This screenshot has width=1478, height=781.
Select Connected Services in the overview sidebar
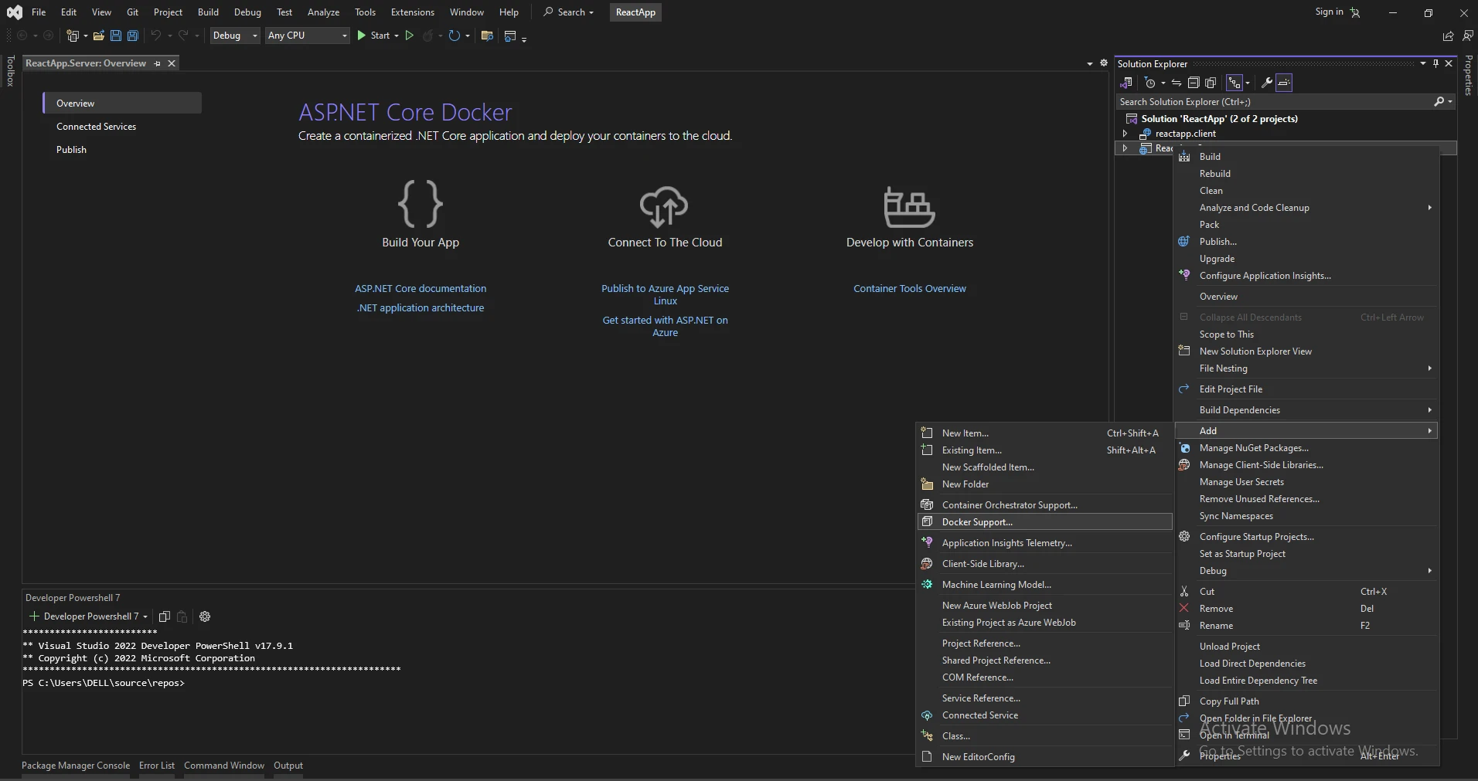pyautogui.click(x=122, y=127)
